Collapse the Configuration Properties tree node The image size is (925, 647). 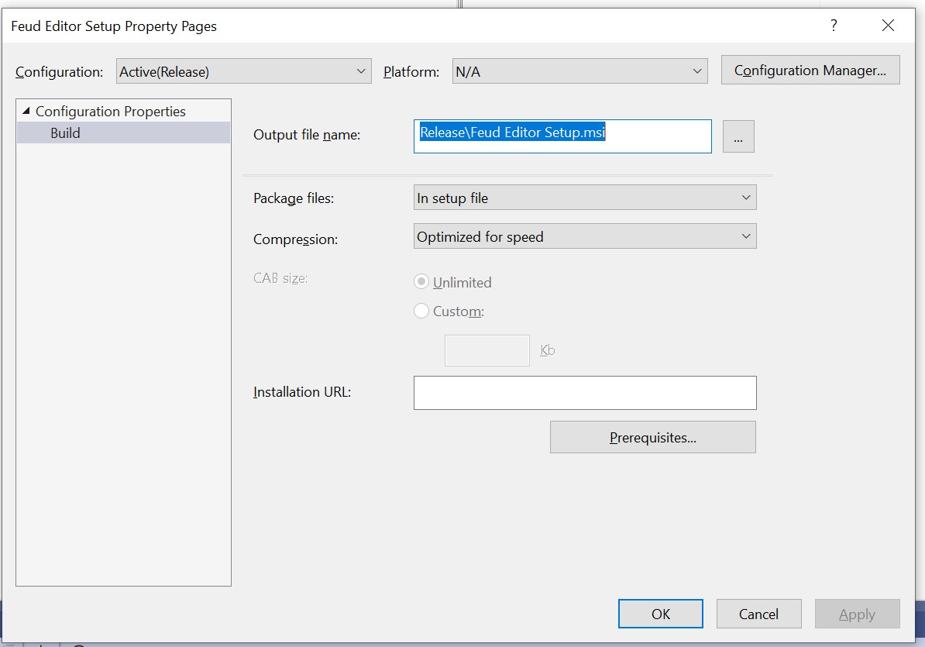click(26, 111)
